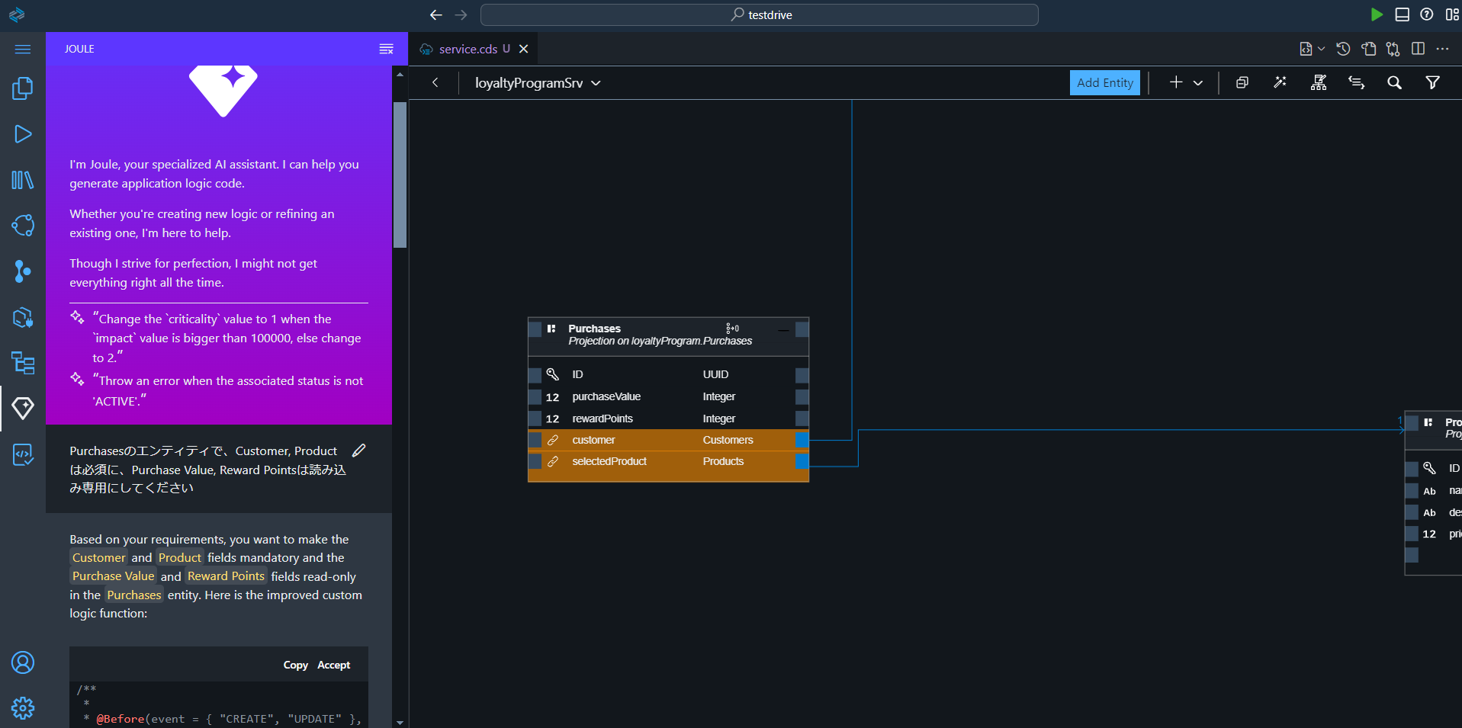The width and height of the screenshot is (1462, 728).
Task: Open the tree structure view in the activity bar
Action: tap(23, 363)
